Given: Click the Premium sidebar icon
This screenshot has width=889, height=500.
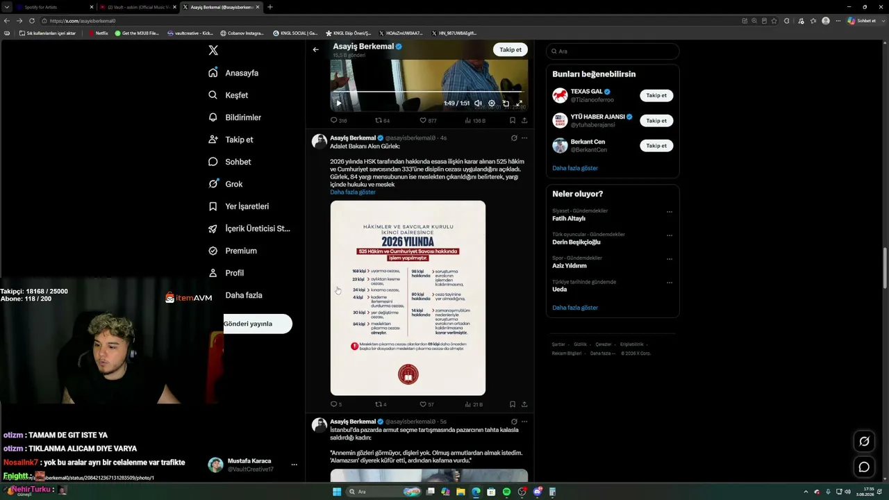Looking at the screenshot, I should [213, 251].
